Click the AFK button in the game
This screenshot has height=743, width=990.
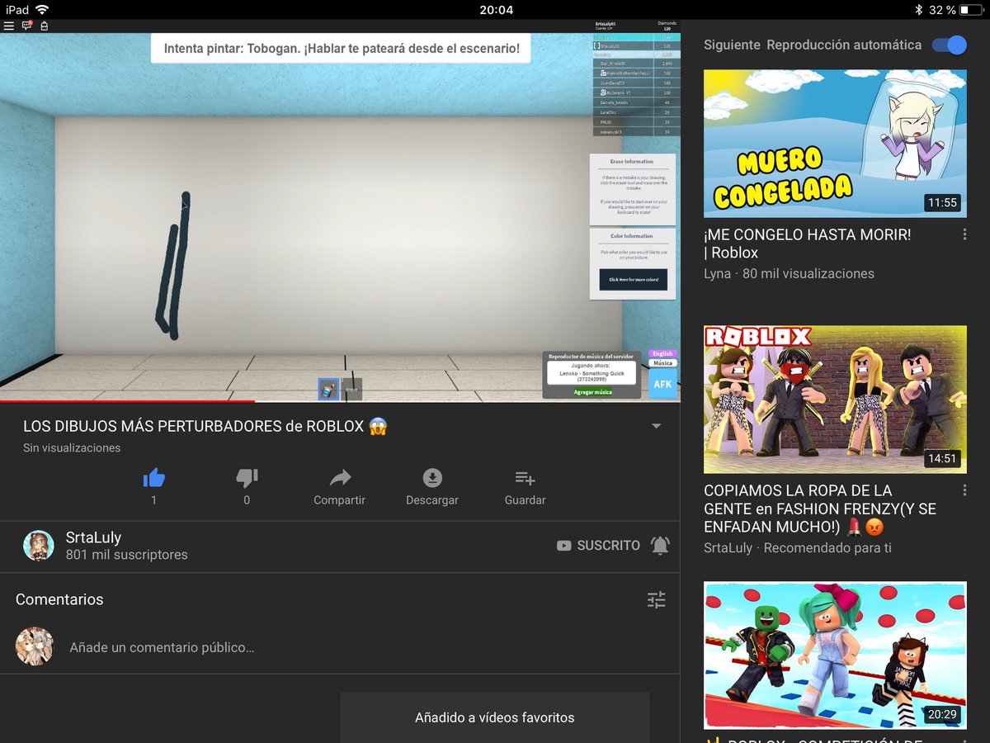662,384
